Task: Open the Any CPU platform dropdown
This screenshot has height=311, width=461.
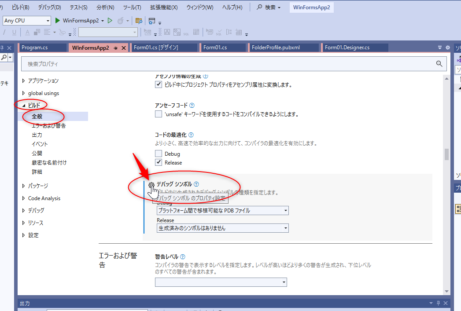Action: click(x=26, y=21)
